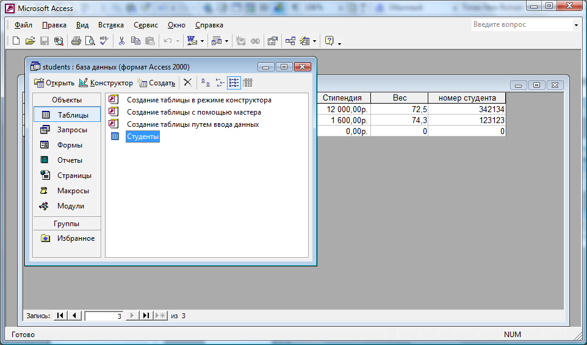587x345 pixels.
Task: Click the New Object AutoForm icon
Action: tap(304, 41)
